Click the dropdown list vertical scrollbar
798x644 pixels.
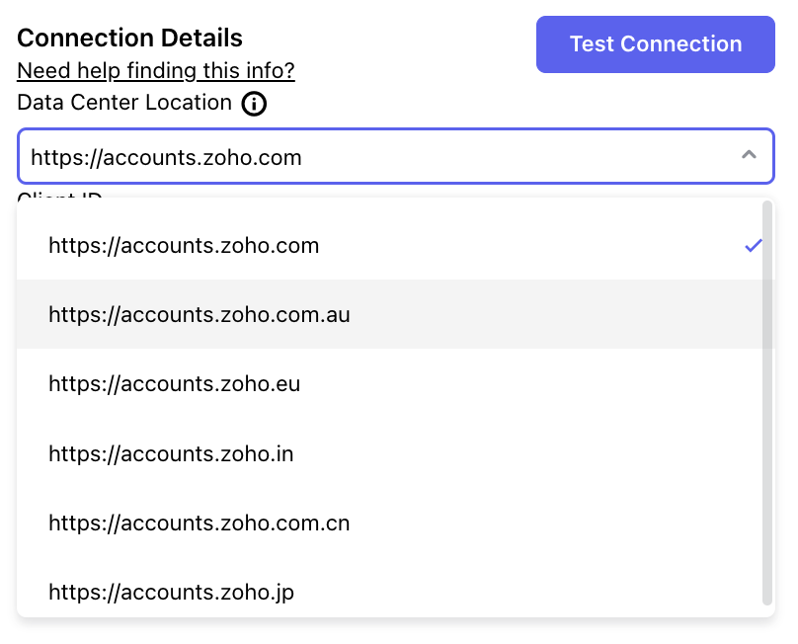click(x=767, y=403)
